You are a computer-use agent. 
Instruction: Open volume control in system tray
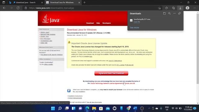point(176,108)
